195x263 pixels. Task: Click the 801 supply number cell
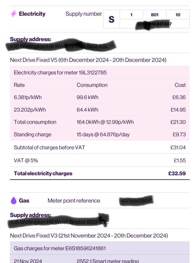[x=155, y=14]
